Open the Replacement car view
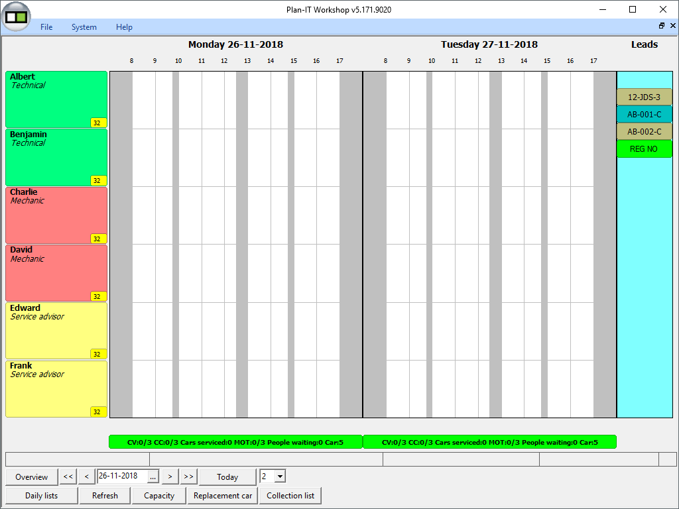 tap(223, 496)
